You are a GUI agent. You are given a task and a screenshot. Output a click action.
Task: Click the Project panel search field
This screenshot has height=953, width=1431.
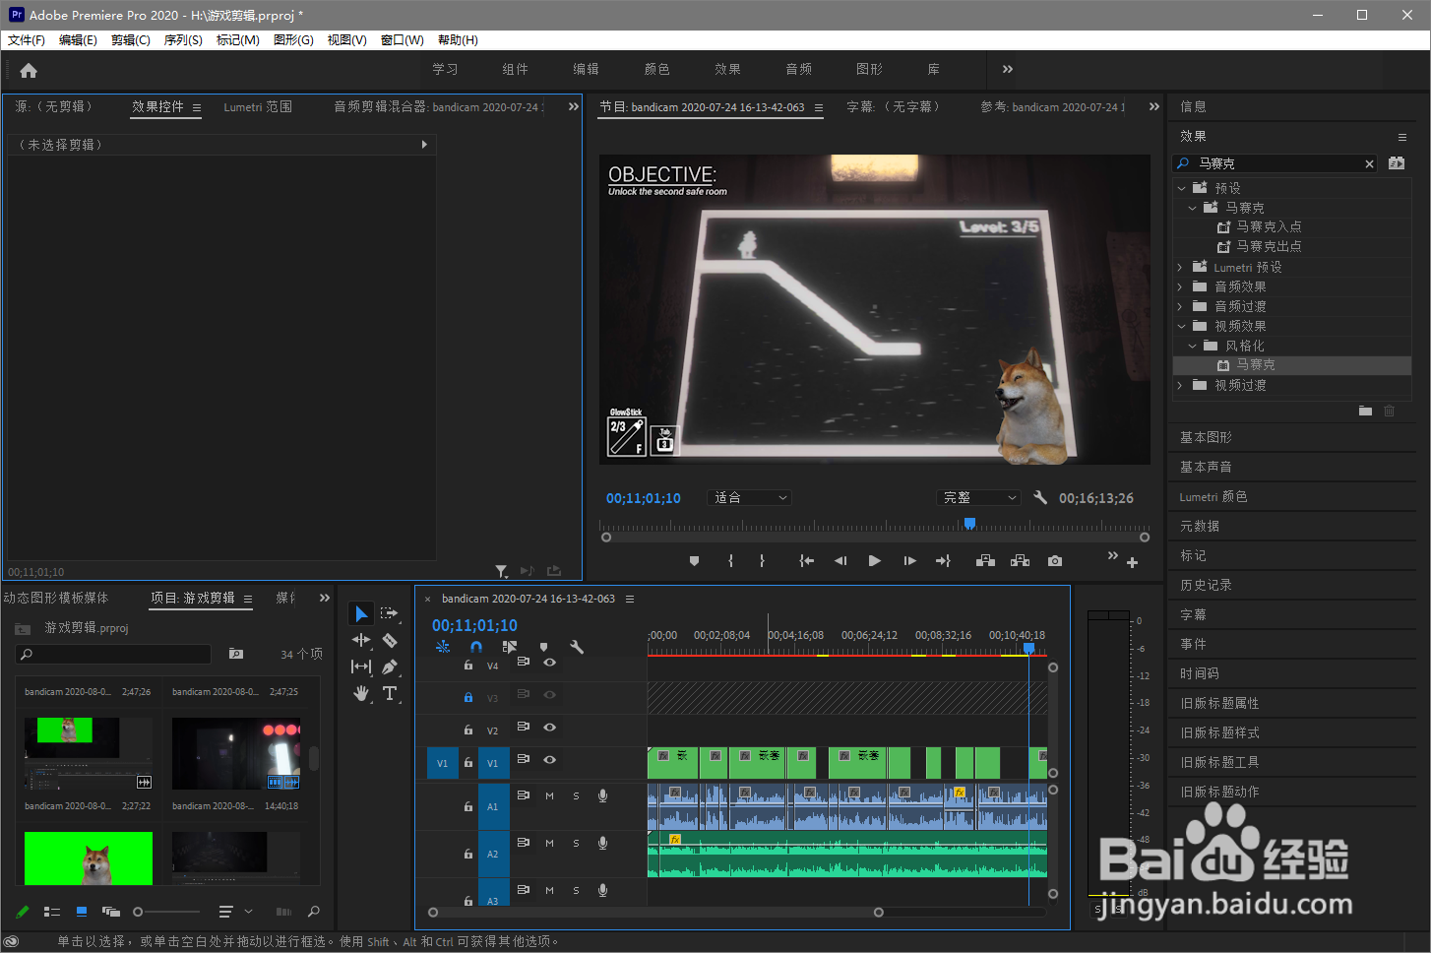[113, 654]
